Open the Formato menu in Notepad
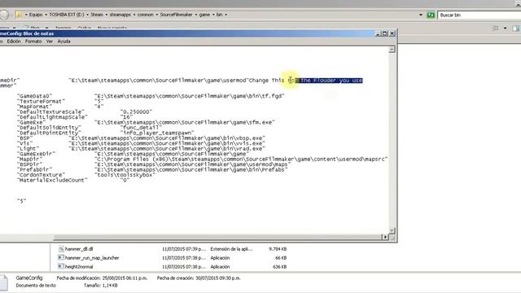521x293 pixels. pyautogui.click(x=33, y=42)
